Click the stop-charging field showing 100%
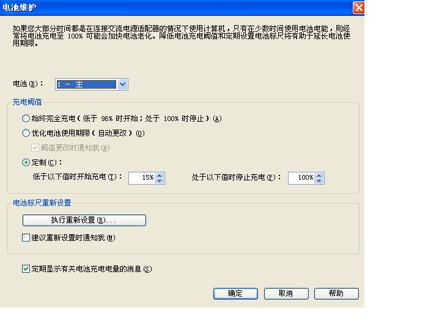428x321 pixels. pyautogui.click(x=300, y=178)
